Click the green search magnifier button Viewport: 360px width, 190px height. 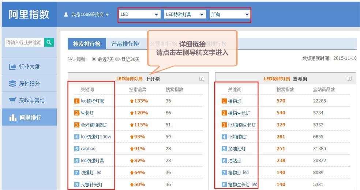pyautogui.click(x=49, y=42)
